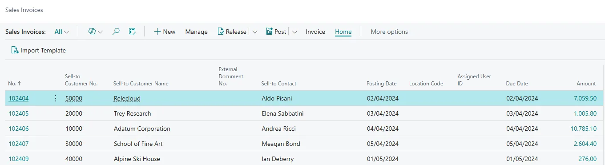
Task: Select contact Aldo Pisani
Action: coord(277,98)
